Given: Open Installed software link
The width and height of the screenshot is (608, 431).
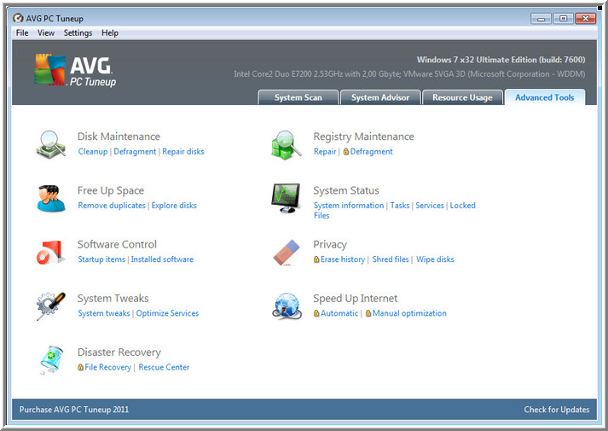Looking at the screenshot, I should 162,259.
